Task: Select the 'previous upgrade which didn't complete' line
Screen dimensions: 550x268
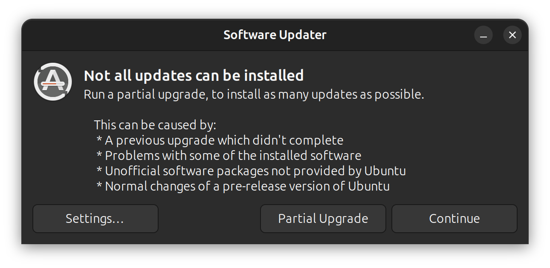Action: pyautogui.click(x=220, y=140)
